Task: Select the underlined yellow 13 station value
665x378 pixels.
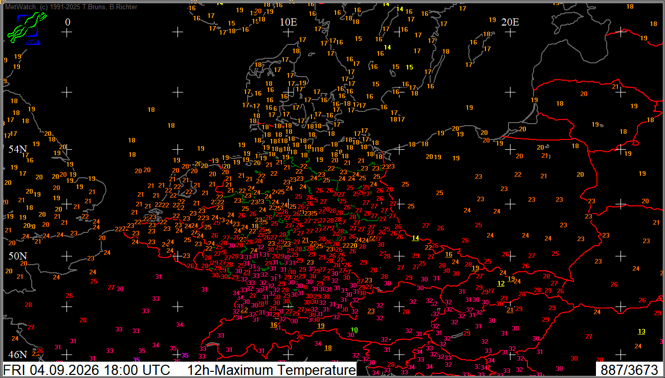Action: tap(641, 332)
